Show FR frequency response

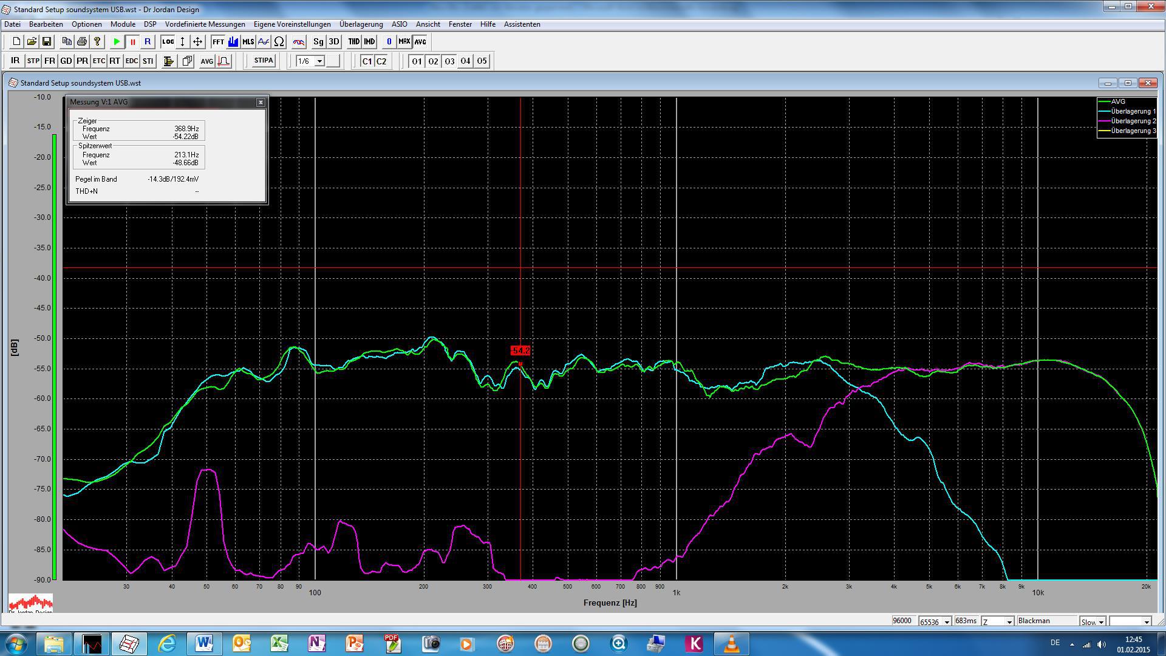[x=50, y=61]
